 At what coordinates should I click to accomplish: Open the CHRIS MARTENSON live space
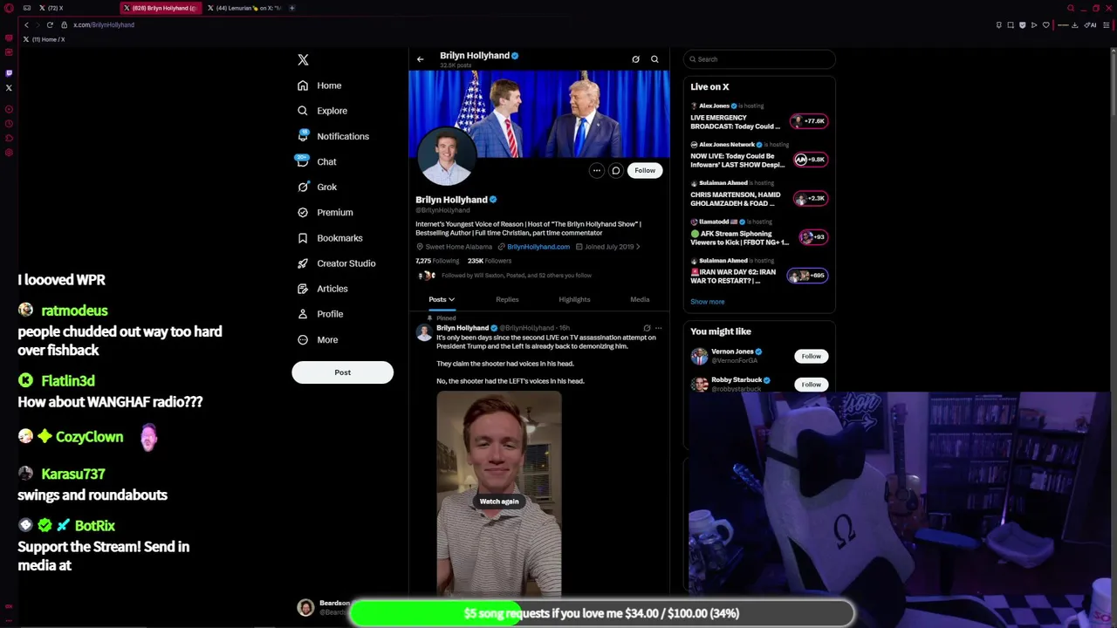[736, 199]
